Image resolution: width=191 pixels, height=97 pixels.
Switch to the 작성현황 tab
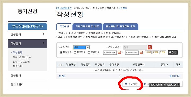click(64, 27)
